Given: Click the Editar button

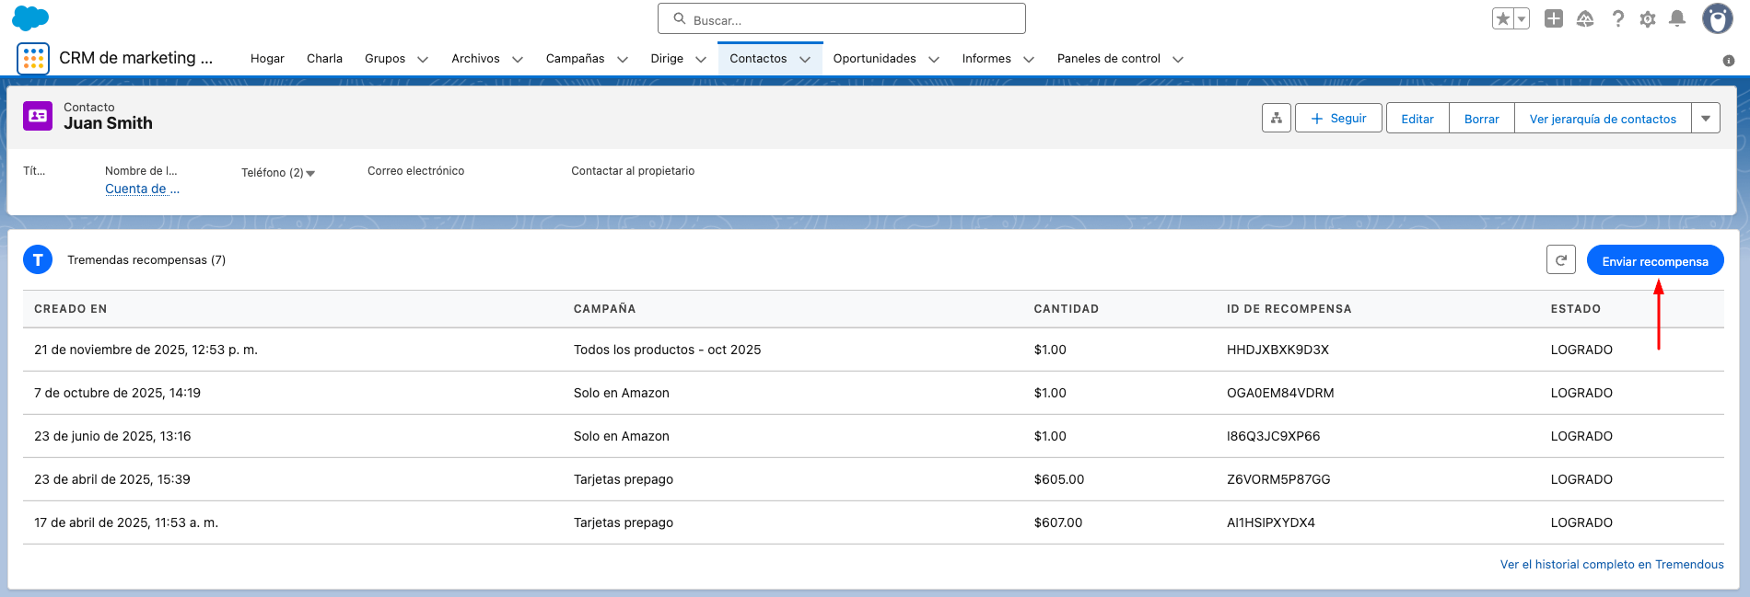Looking at the screenshot, I should pos(1417,119).
